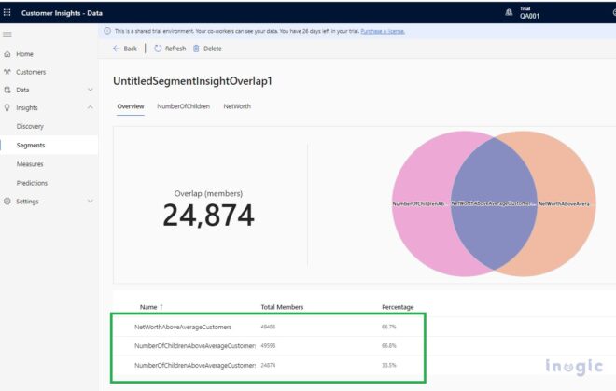Click the Home house icon
Viewport: 616px width, 391px height.
(x=7, y=54)
